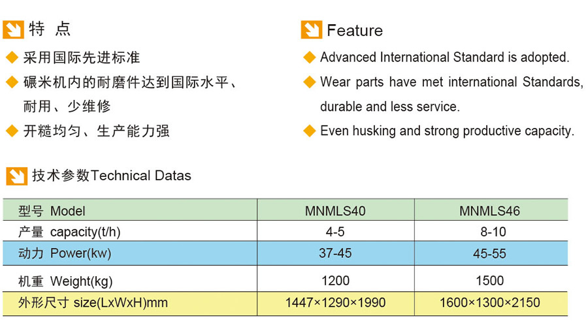The height and width of the screenshot is (329, 588).
Task: Click the 型号 Model row label
Action: point(53,211)
